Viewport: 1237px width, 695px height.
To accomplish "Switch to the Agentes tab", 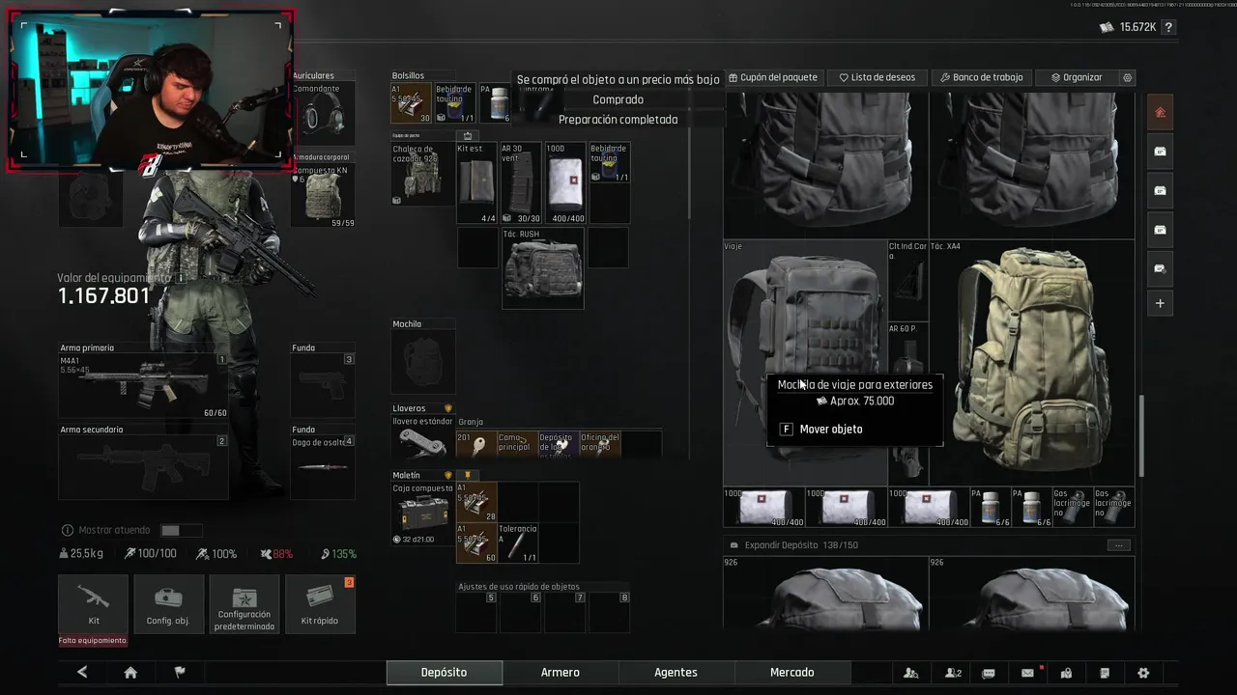I will pyautogui.click(x=676, y=673).
